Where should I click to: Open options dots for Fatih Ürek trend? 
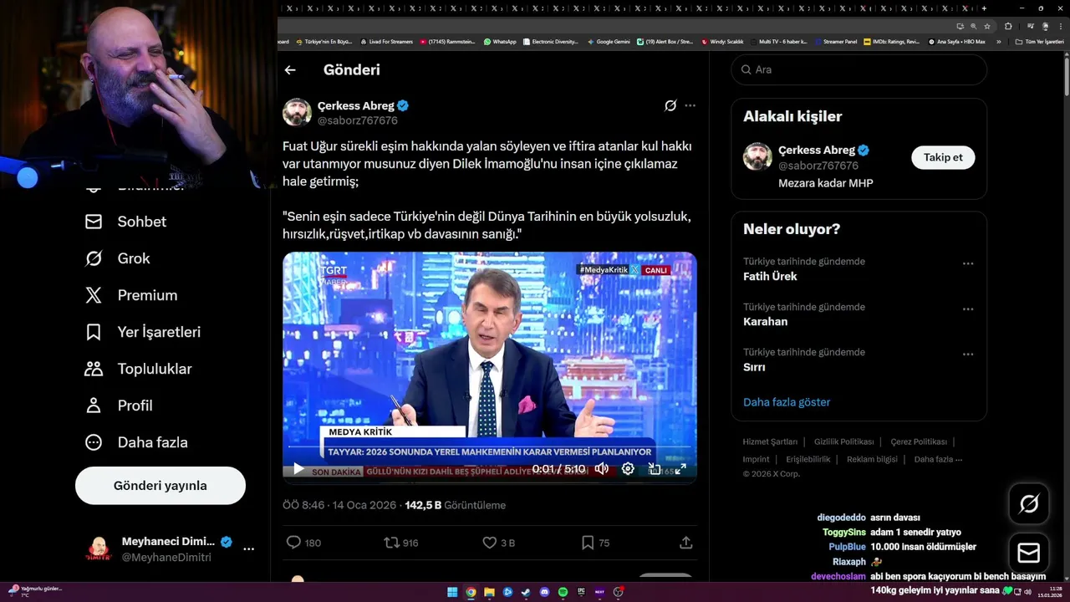(968, 263)
